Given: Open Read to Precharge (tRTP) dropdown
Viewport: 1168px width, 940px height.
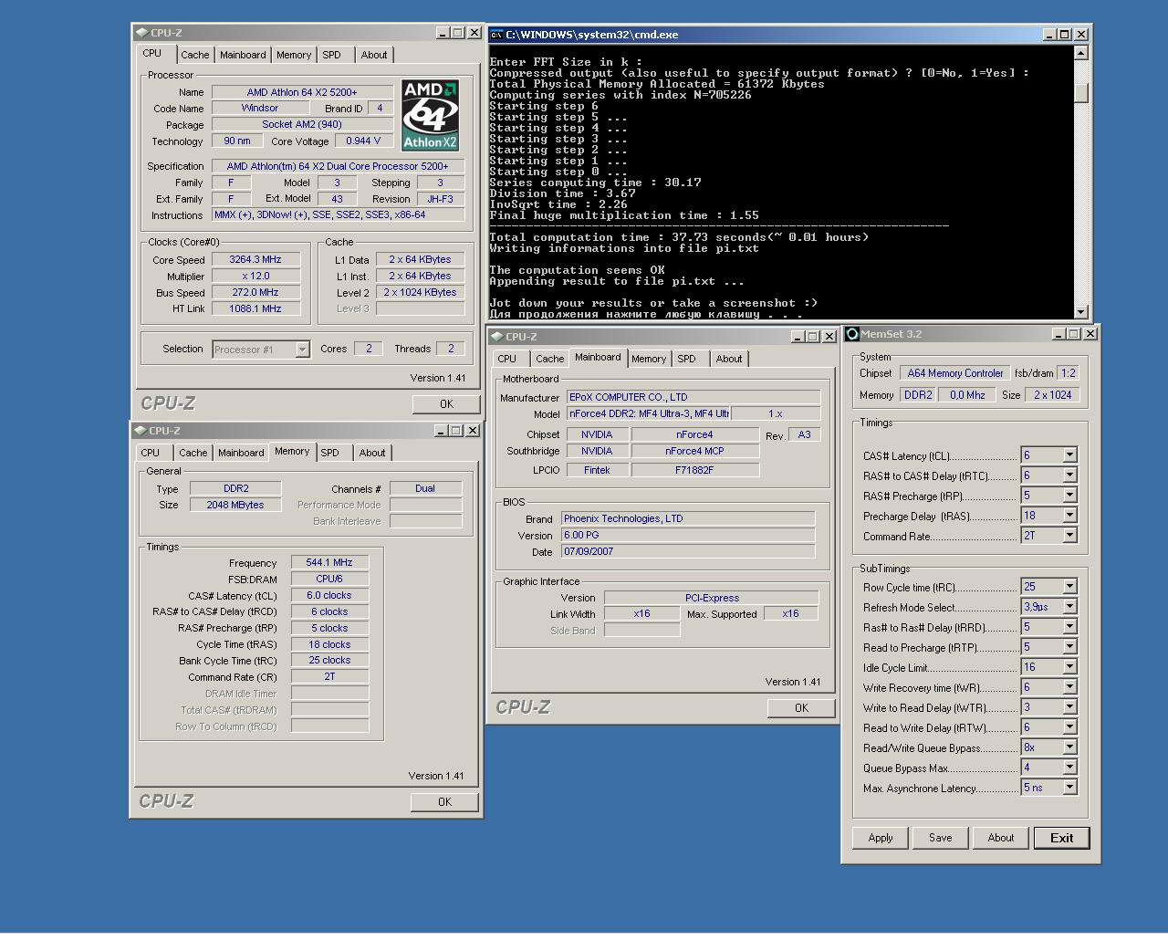Looking at the screenshot, I should click(1069, 646).
